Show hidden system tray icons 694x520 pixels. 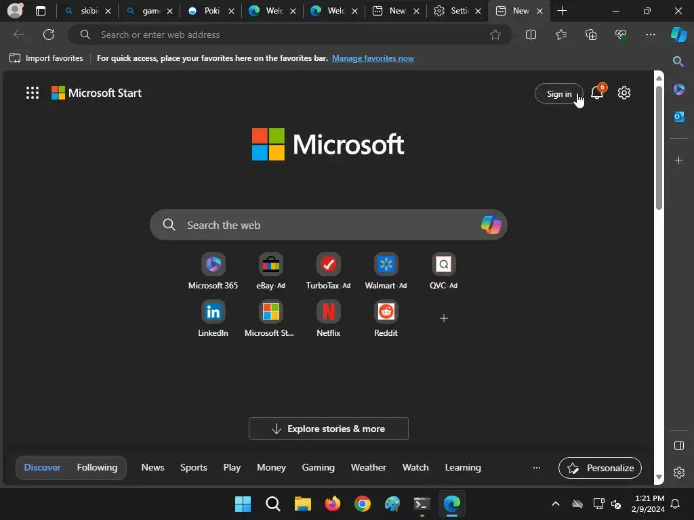click(x=556, y=504)
